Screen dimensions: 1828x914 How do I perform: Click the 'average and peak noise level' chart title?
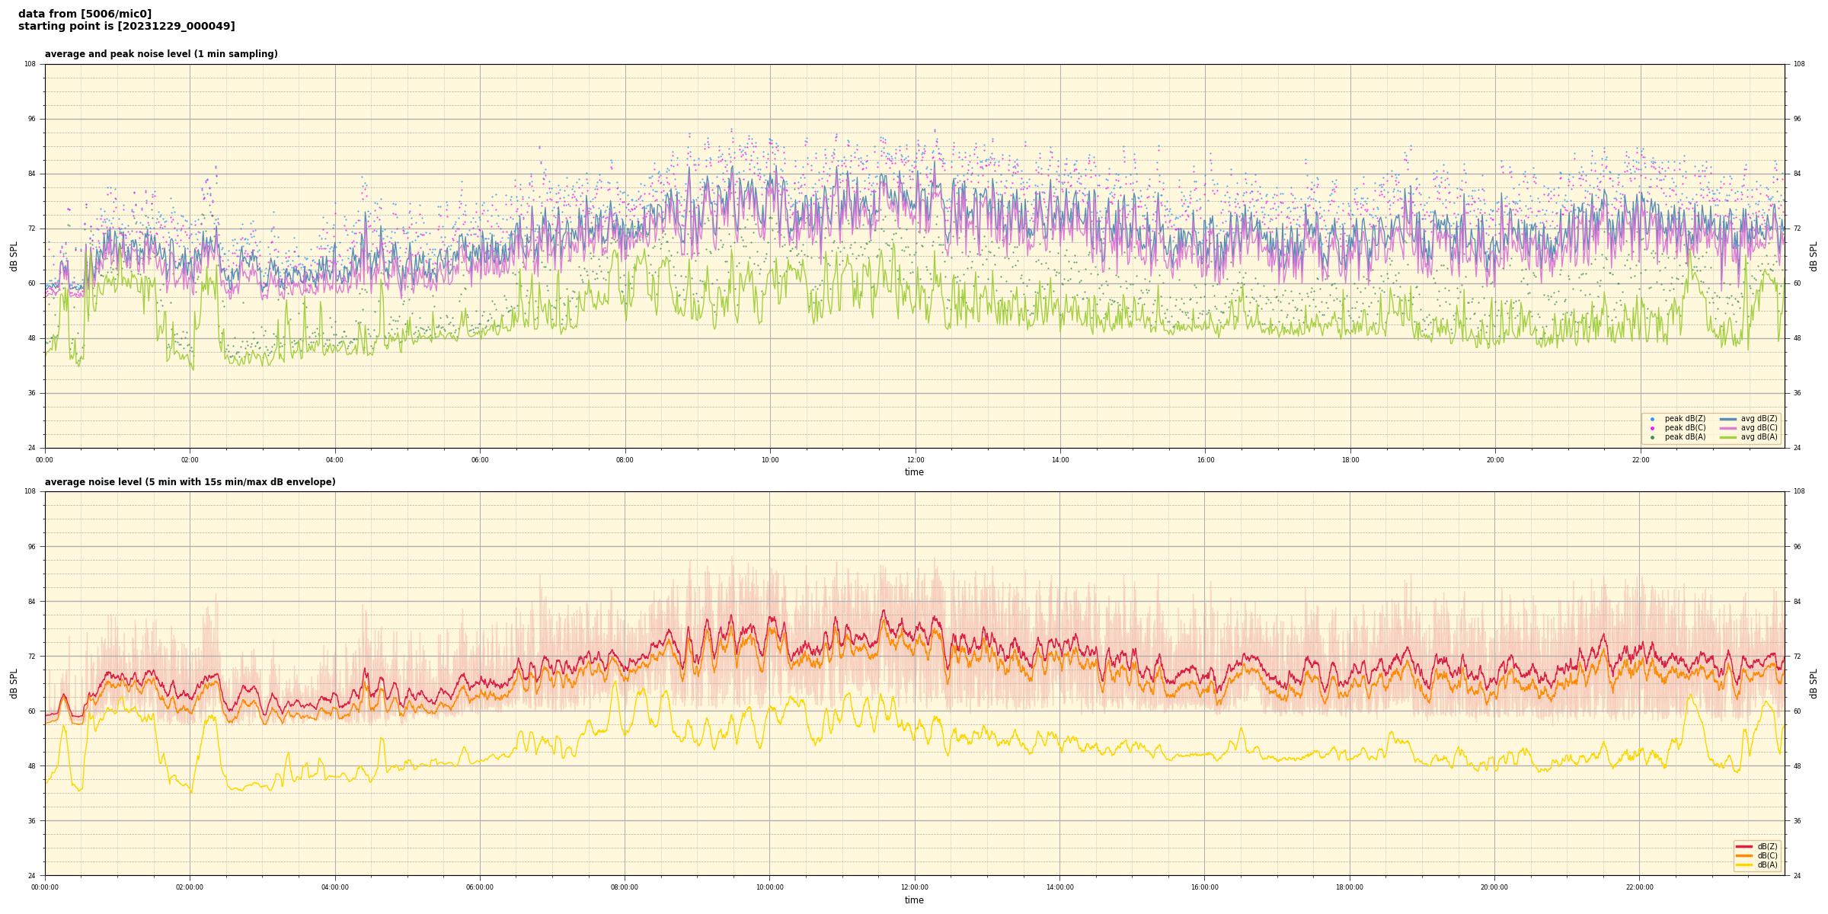[x=161, y=54]
